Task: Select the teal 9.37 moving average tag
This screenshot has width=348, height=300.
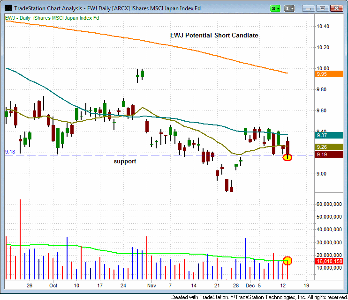Action: point(329,135)
